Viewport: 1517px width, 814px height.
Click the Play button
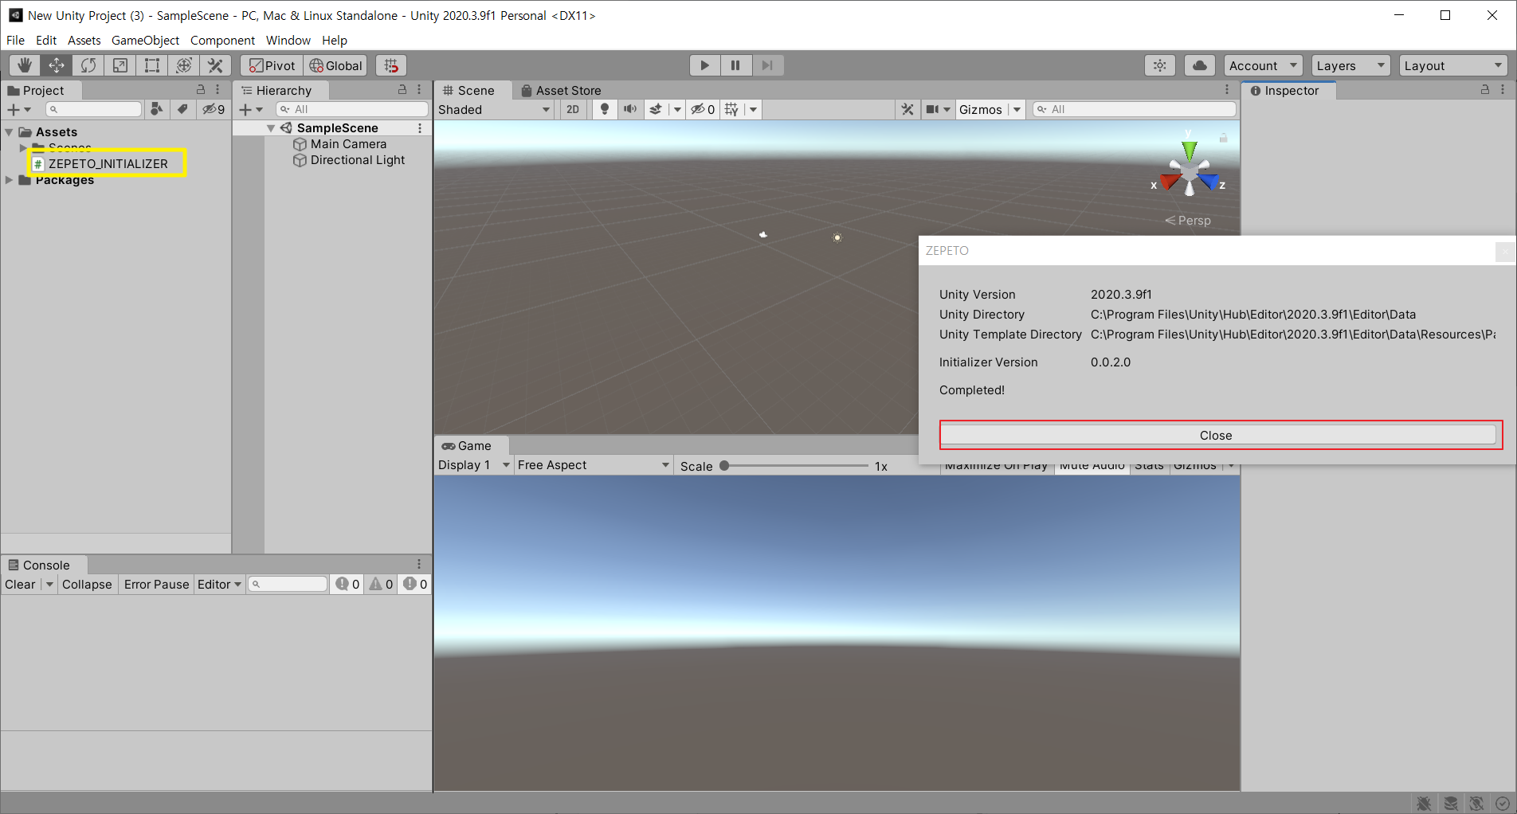(704, 65)
